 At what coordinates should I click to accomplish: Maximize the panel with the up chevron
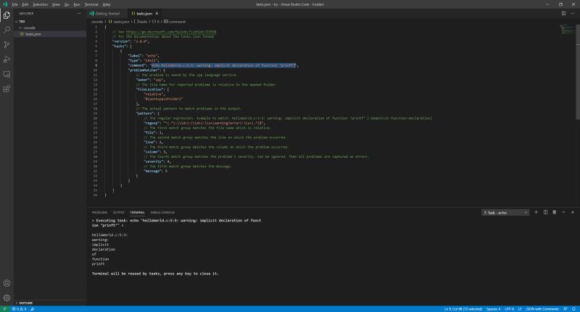click(x=563, y=212)
